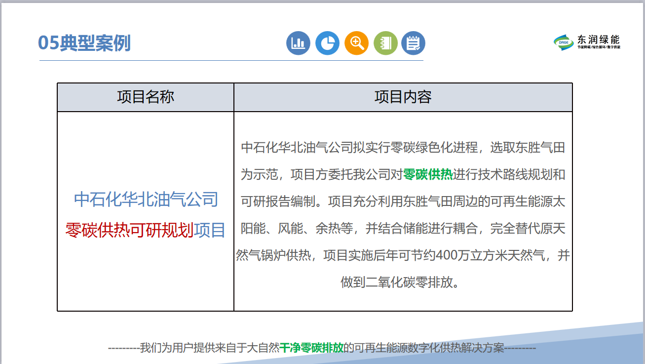645x364 pixels.
Task: Select the 项目名称 table header
Action: [146, 97]
